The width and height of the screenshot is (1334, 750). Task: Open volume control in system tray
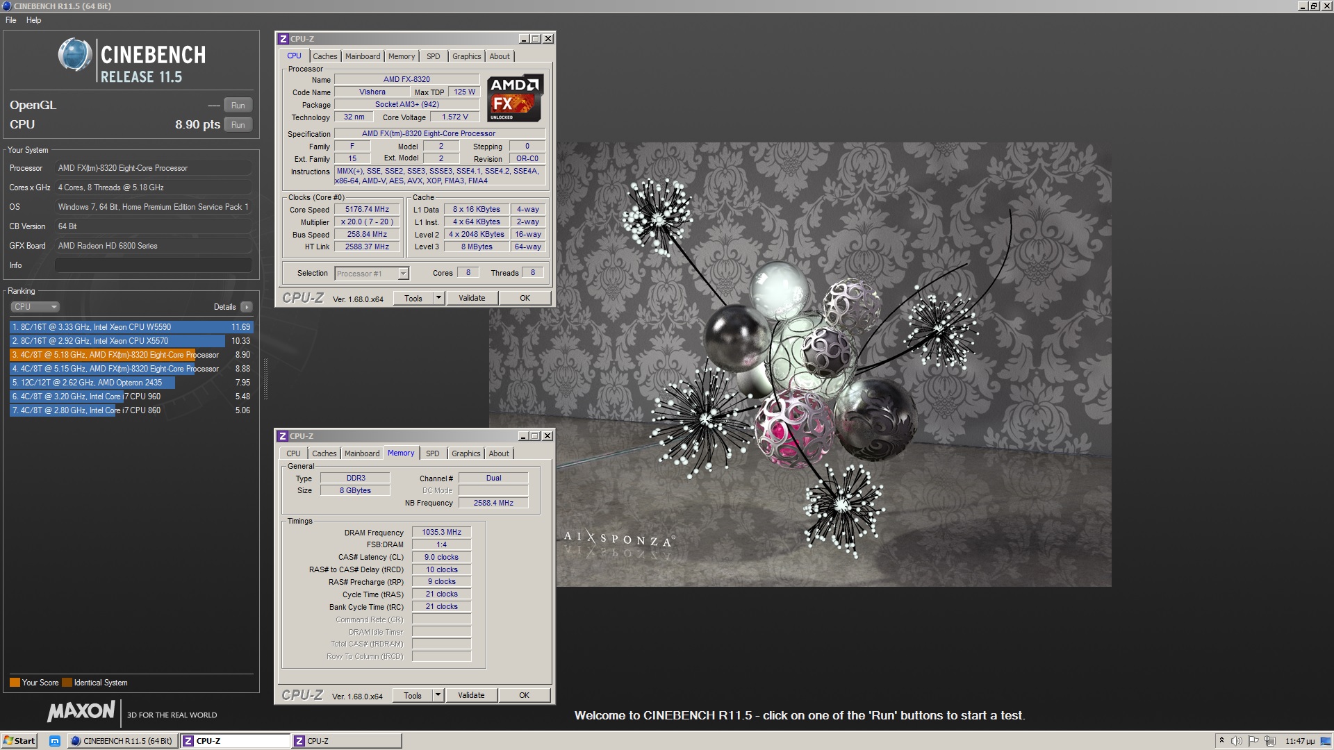click(1237, 741)
